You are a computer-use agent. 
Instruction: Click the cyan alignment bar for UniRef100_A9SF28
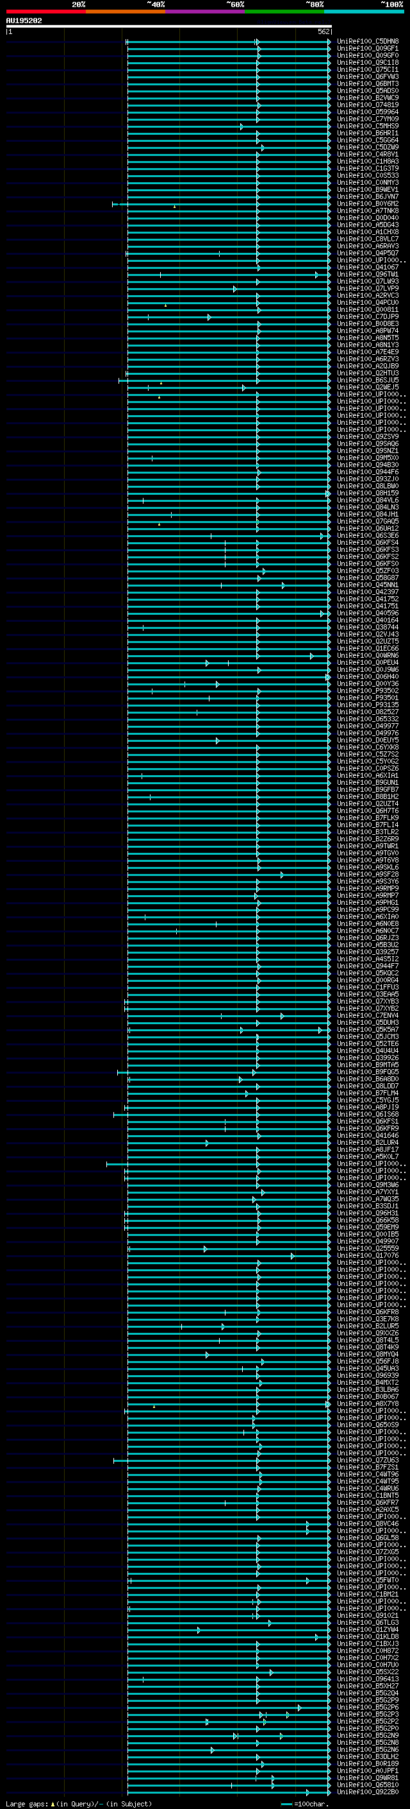[x=229, y=874]
